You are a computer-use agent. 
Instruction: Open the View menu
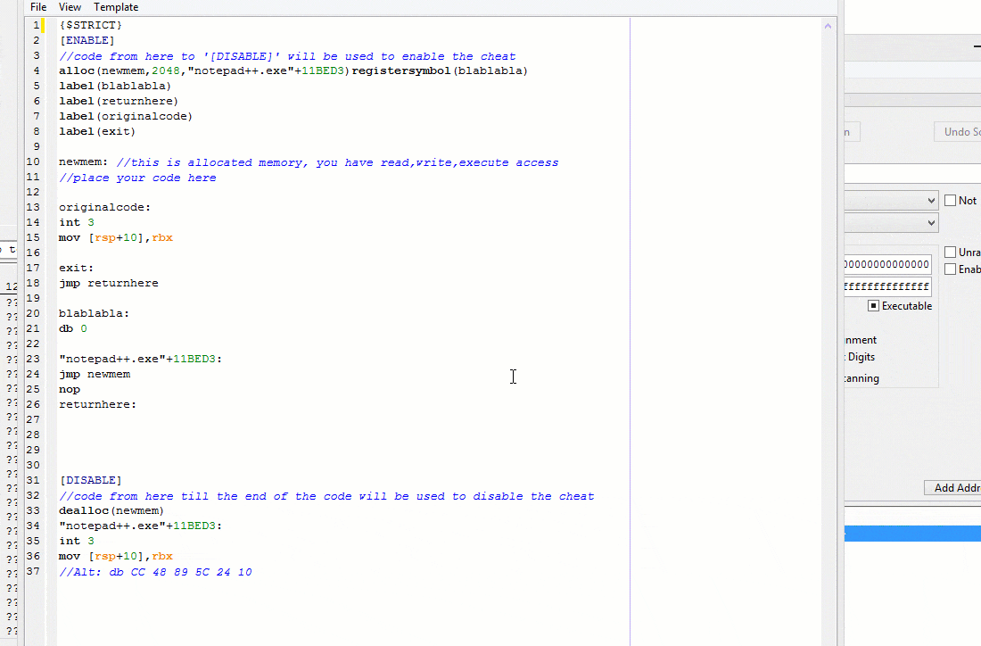tap(70, 7)
